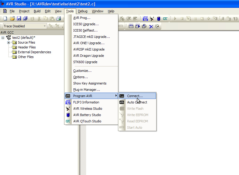Screen dimensions: 239x175
Task: Open the Debug menu
Action: coord(82,11)
